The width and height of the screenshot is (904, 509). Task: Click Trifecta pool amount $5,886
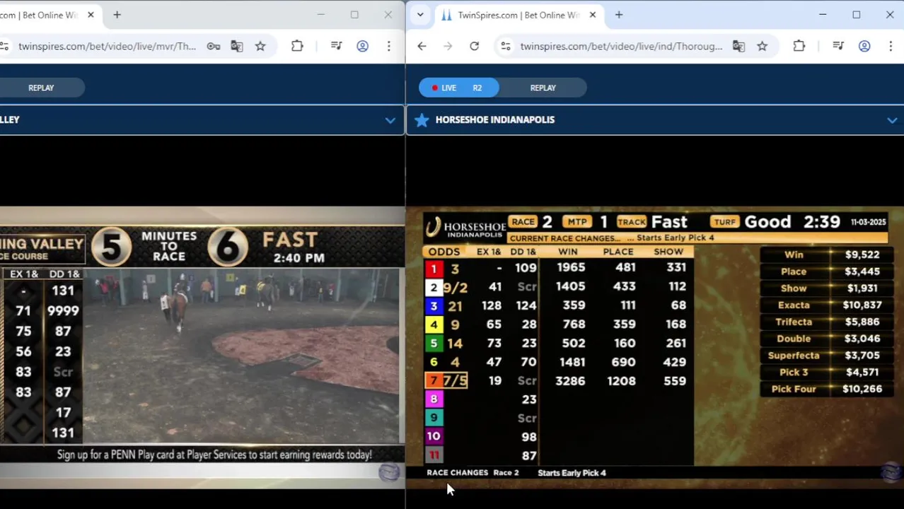862,322
